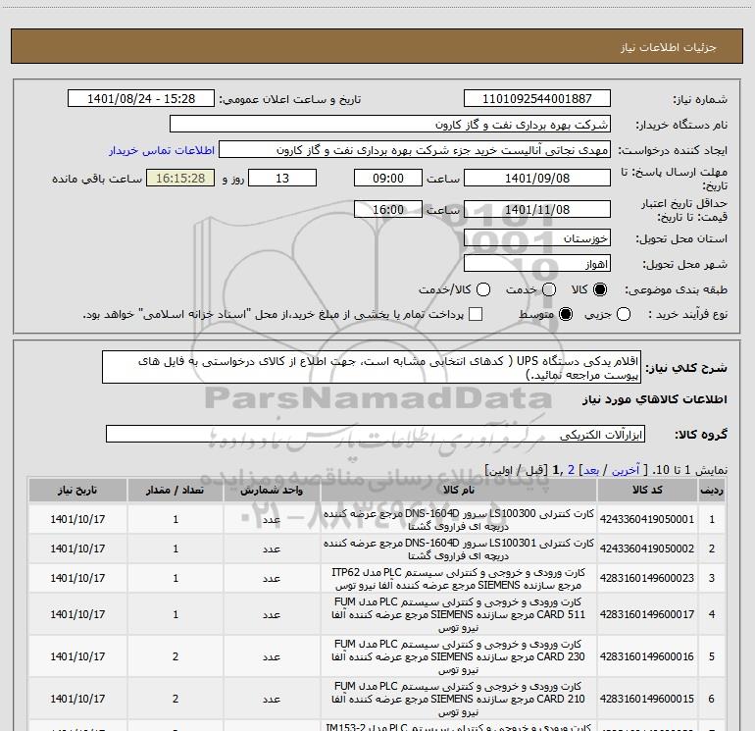Viewport: 755px width, 731px height.
Task: Click the remaining days field 13
Action: [x=282, y=178]
